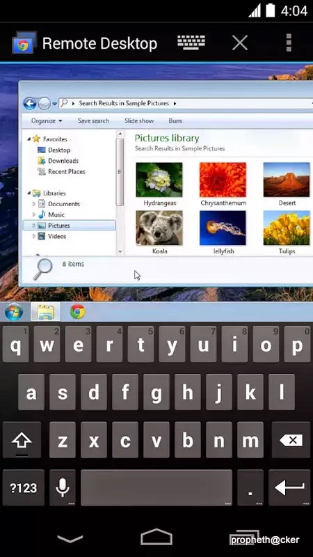Open the Organize dropdown menu
The height and width of the screenshot is (557, 313).
[47, 120]
